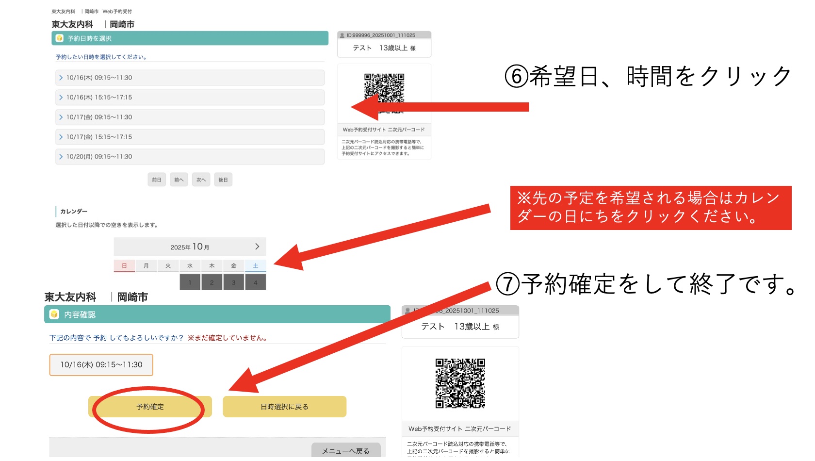Click the yellow cube icon beside 内容確認
Screen dimensions: 815x461
54,314
